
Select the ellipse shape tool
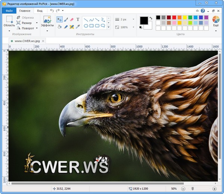pos(85,26)
